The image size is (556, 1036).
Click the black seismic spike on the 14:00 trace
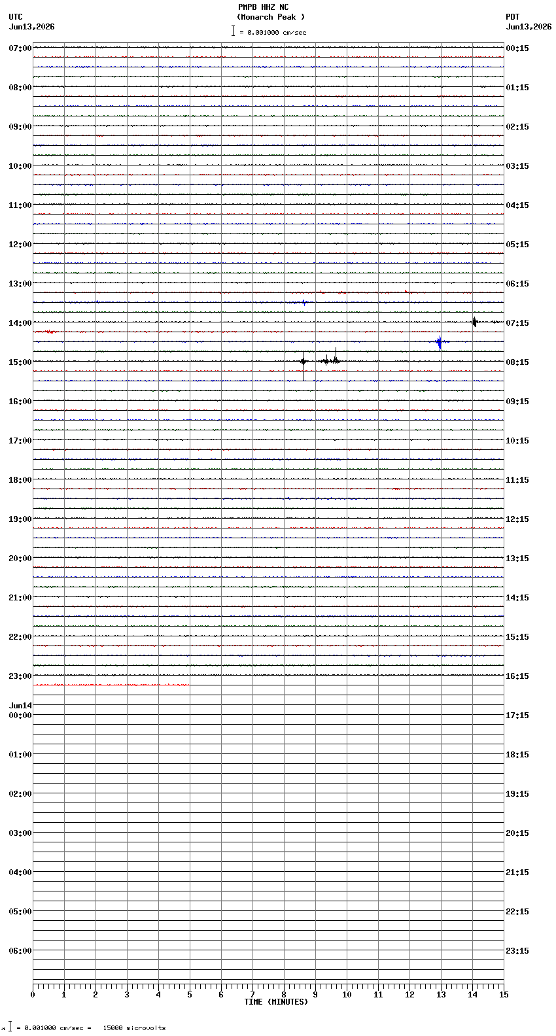tap(475, 321)
